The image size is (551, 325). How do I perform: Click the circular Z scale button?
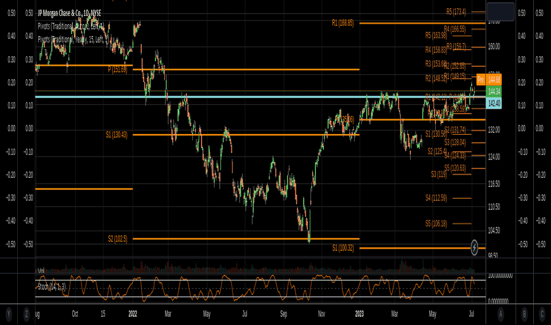(27, 314)
